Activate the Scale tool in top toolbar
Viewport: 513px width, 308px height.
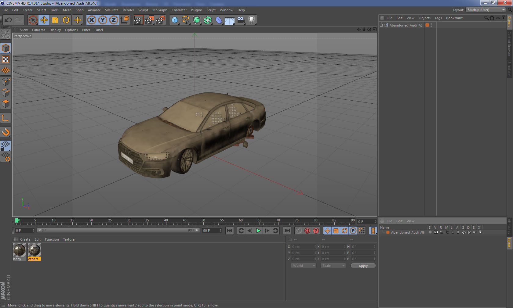(x=55, y=20)
